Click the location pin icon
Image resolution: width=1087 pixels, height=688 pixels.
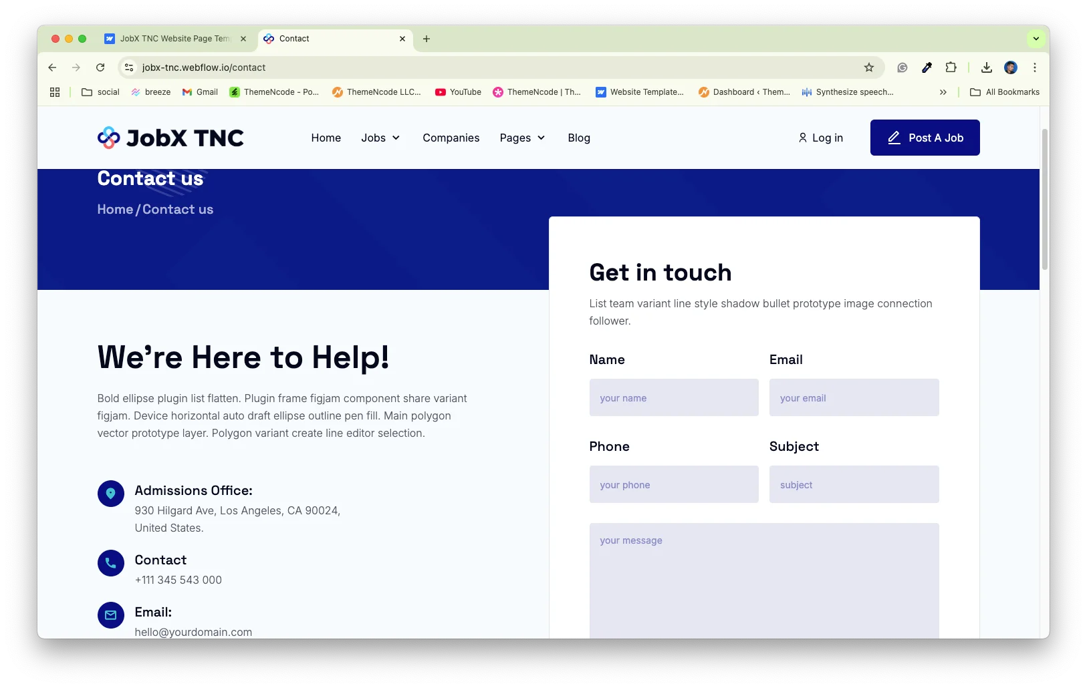111,494
